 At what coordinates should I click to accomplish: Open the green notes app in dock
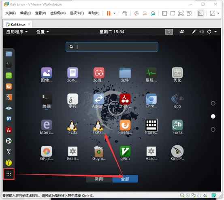9,75
